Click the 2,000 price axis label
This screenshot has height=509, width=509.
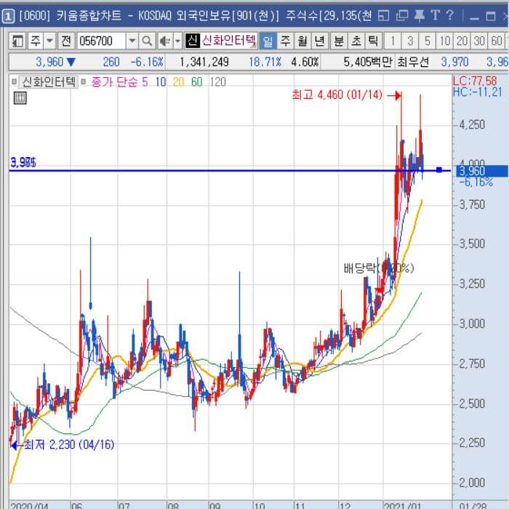[x=472, y=483]
